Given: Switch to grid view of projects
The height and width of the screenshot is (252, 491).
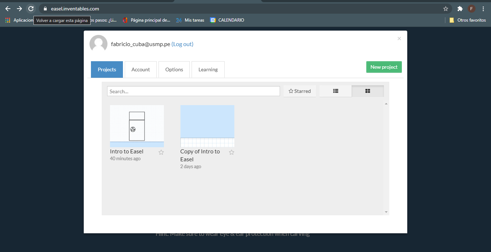Looking at the screenshot, I should tap(368, 91).
